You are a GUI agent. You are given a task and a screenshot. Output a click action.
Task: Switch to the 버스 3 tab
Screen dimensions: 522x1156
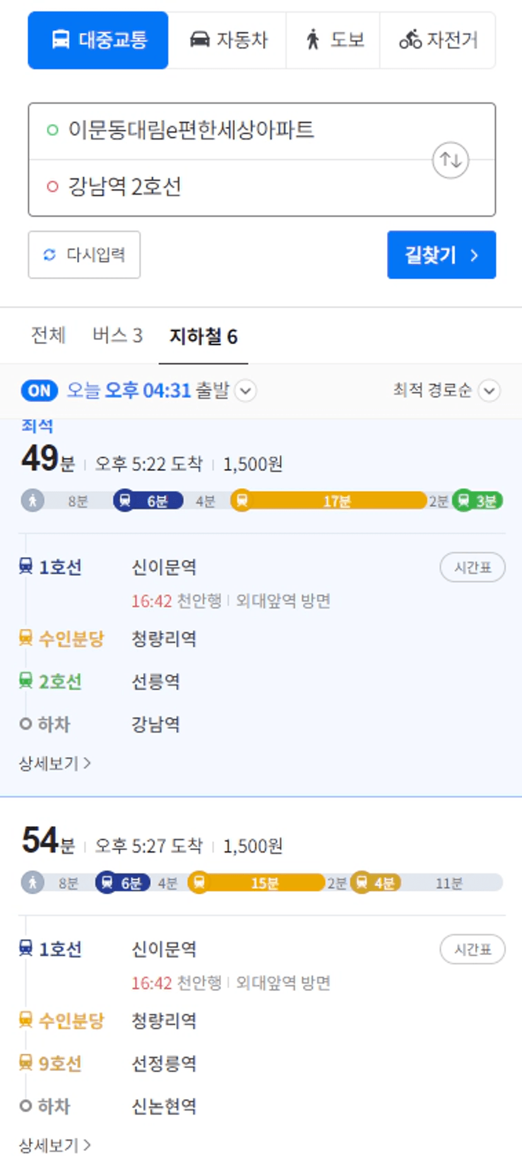click(x=117, y=336)
